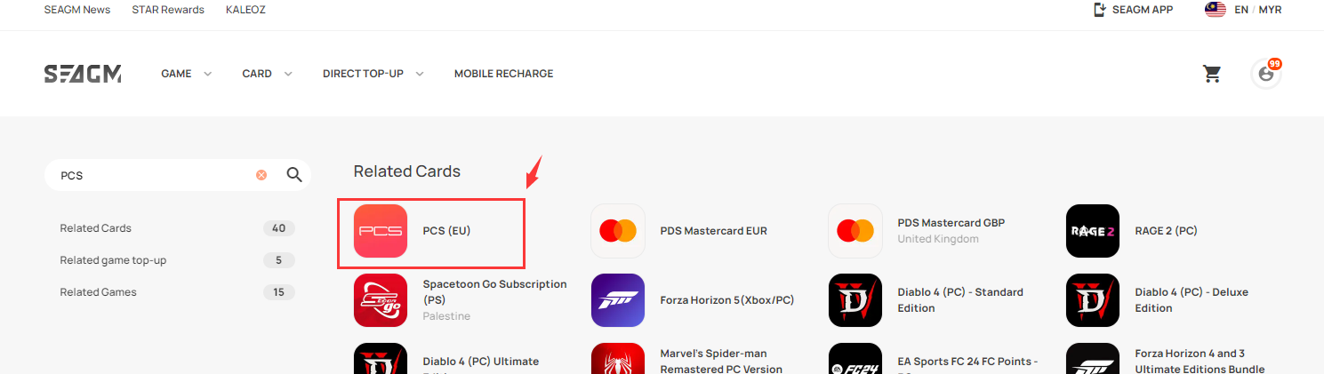Open the RAGE 2 (PC) icon

tap(1093, 231)
